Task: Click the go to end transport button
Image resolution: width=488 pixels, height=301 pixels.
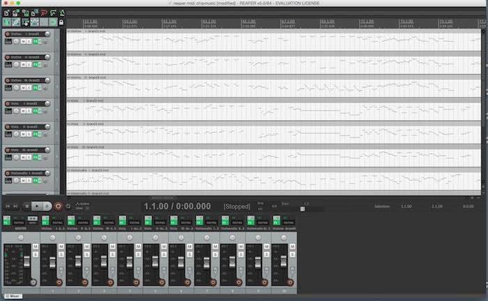Action: (x=15, y=206)
